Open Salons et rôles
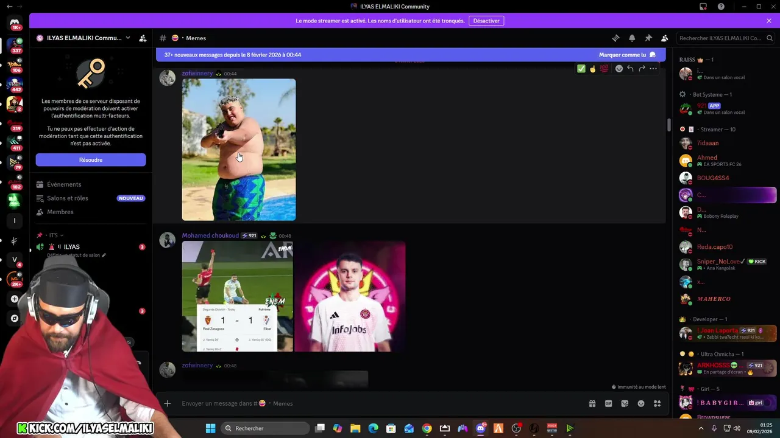Screen dimensions: 780x438 (x=91, y=198)
